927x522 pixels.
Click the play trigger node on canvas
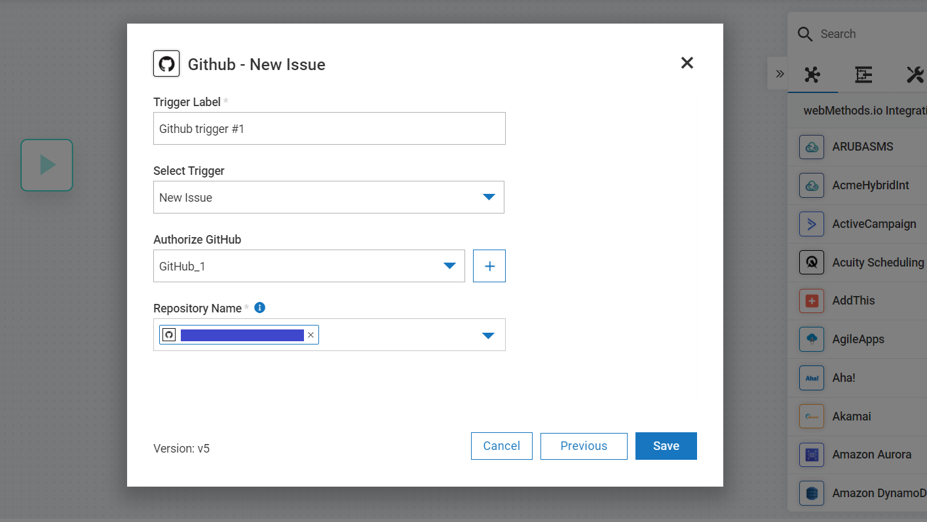pyautogui.click(x=47, y=165)
